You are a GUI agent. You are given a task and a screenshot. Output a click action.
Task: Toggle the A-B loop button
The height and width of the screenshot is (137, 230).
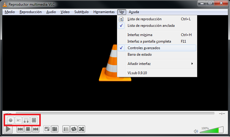pyautogui.click(x=26, y=120)
